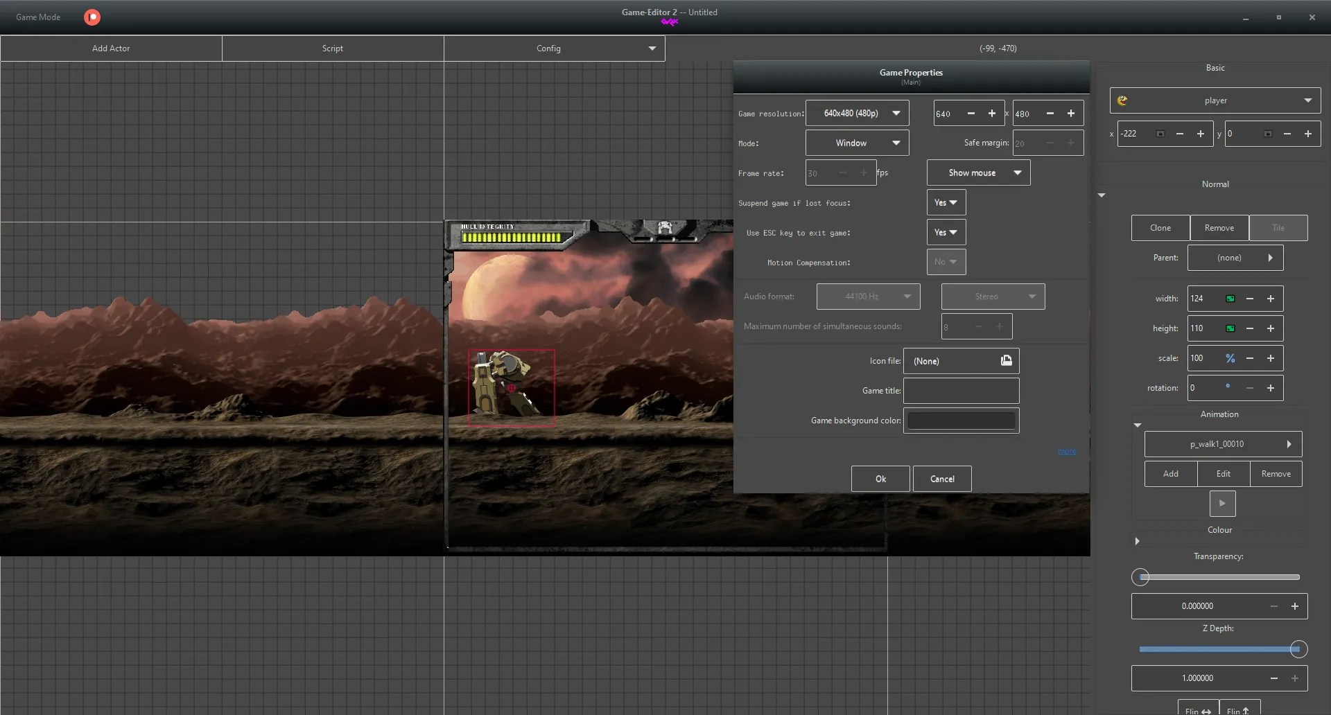The image size is (1331, 715).
Task: Change the Suspend game if lost focus option
Action: (x=946, y=202)
